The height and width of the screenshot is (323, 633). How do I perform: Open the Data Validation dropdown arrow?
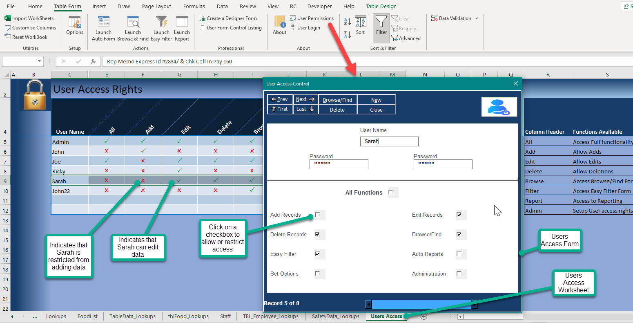click(476, 18)
